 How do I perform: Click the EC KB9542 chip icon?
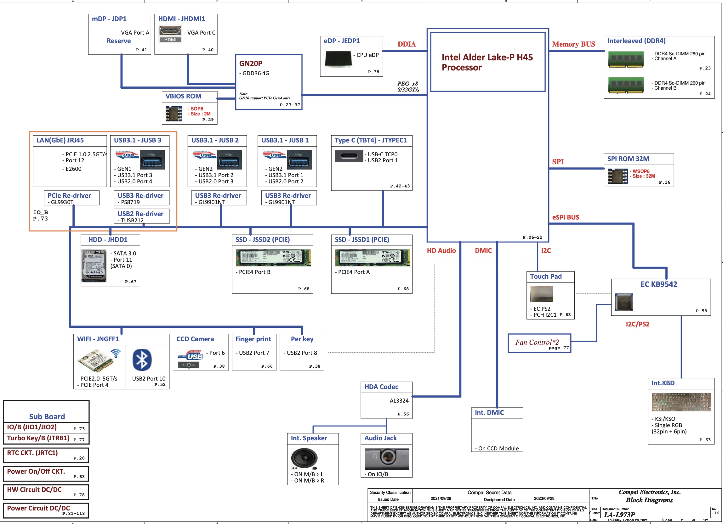[x=623, y=302]
